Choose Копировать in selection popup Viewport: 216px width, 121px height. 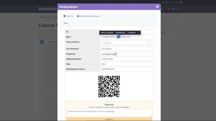pyautogui.click(x=120, y=33)
